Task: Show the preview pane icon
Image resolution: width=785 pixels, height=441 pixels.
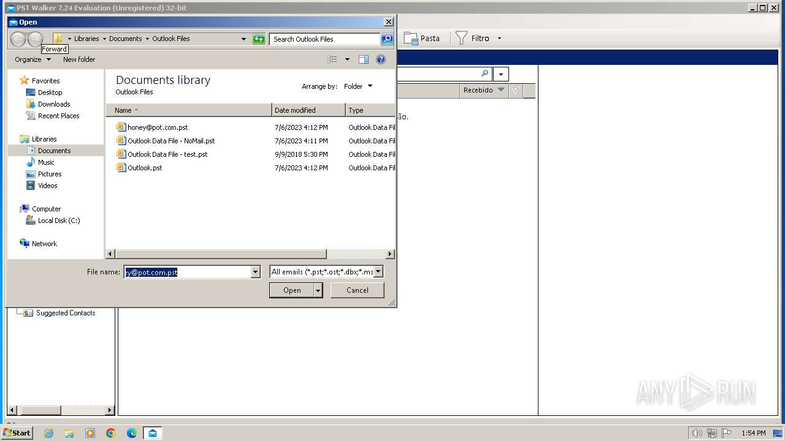Action: (x=364, y=59)
